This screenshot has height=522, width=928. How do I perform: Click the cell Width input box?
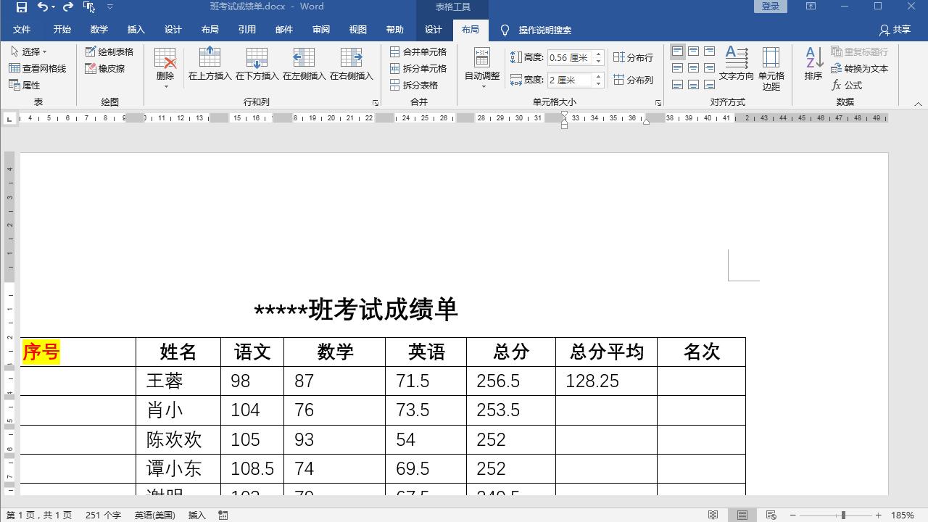(x=573, y=80)
